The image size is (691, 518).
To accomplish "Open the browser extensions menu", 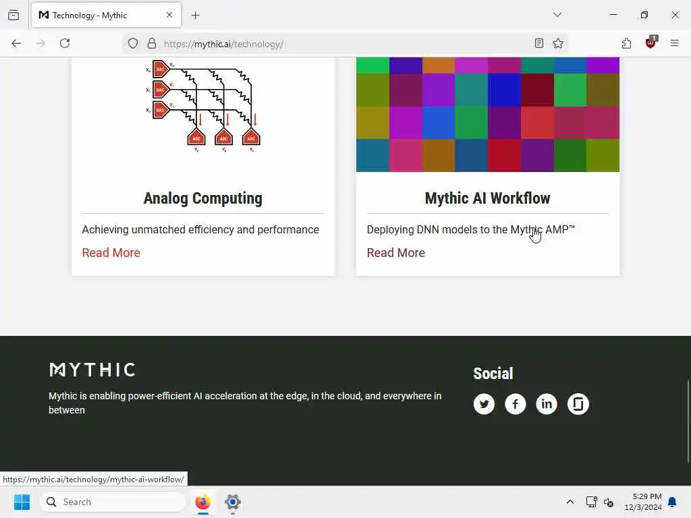I will (x=626, y=43).
